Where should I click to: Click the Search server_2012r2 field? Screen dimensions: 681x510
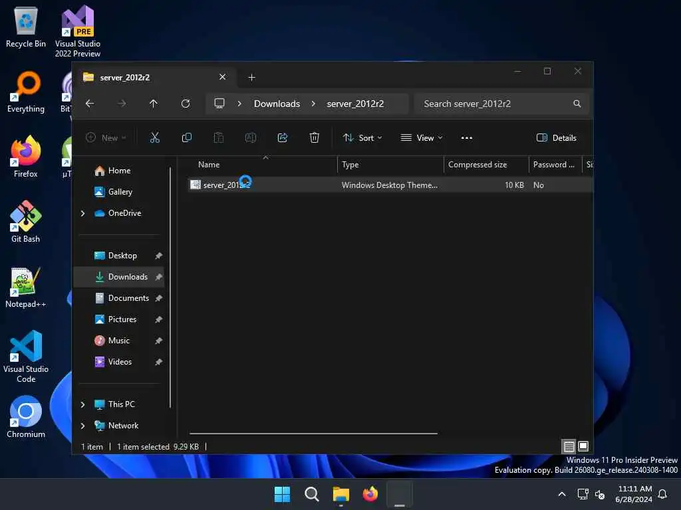click(x=501, y=104)
